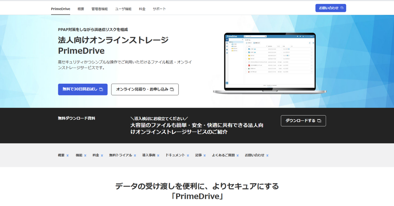Click オンライン見積り・お申し込み button
This screenshot has height=206, width=394.
[x=145, y=89]
